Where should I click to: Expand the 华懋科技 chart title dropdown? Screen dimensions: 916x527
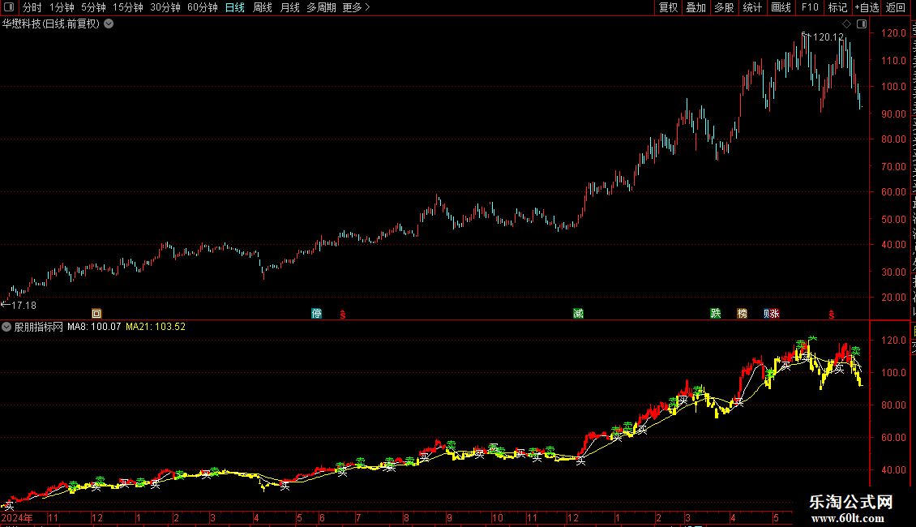[x=109, y=24]
